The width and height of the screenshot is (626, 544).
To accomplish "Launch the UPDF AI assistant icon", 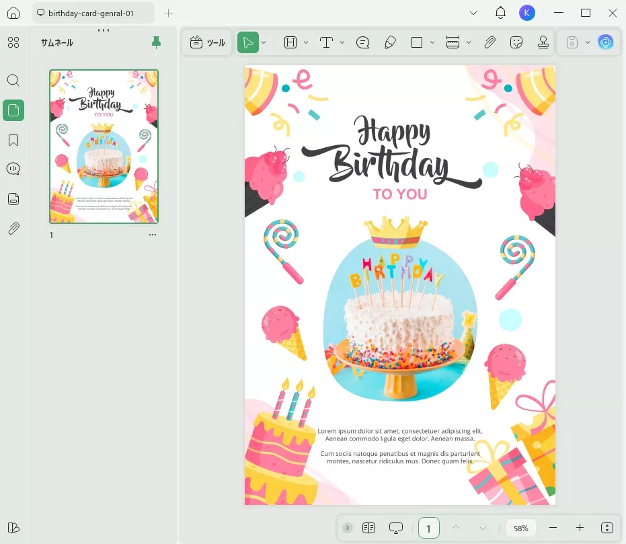I will click(x=606, y=42).
